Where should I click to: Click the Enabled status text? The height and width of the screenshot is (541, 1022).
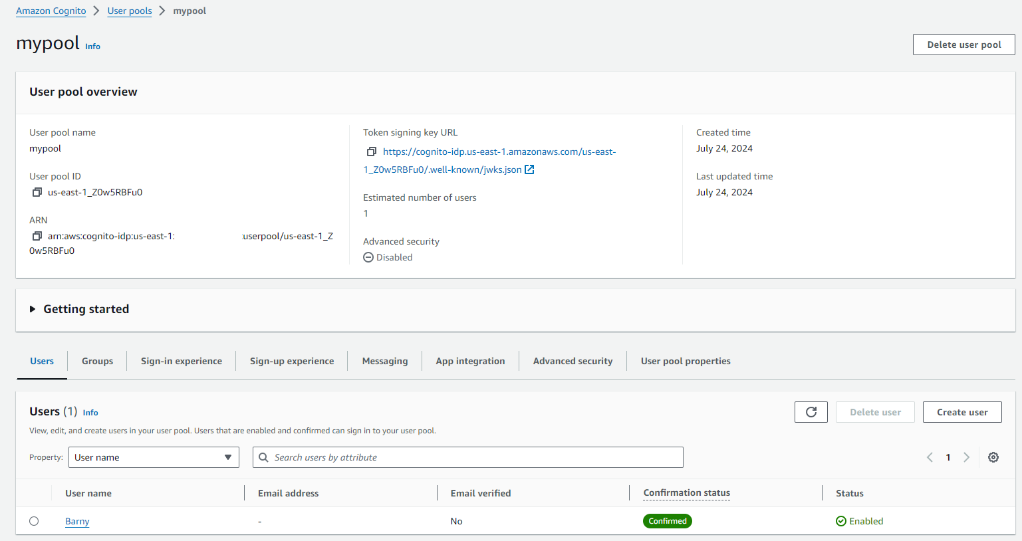pos(866,521)
